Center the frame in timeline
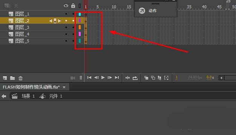The image size is (236, 135). [128, 78]
